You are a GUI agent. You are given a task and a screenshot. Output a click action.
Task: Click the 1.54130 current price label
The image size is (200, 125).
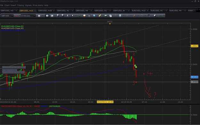click(x=194, y=77)
